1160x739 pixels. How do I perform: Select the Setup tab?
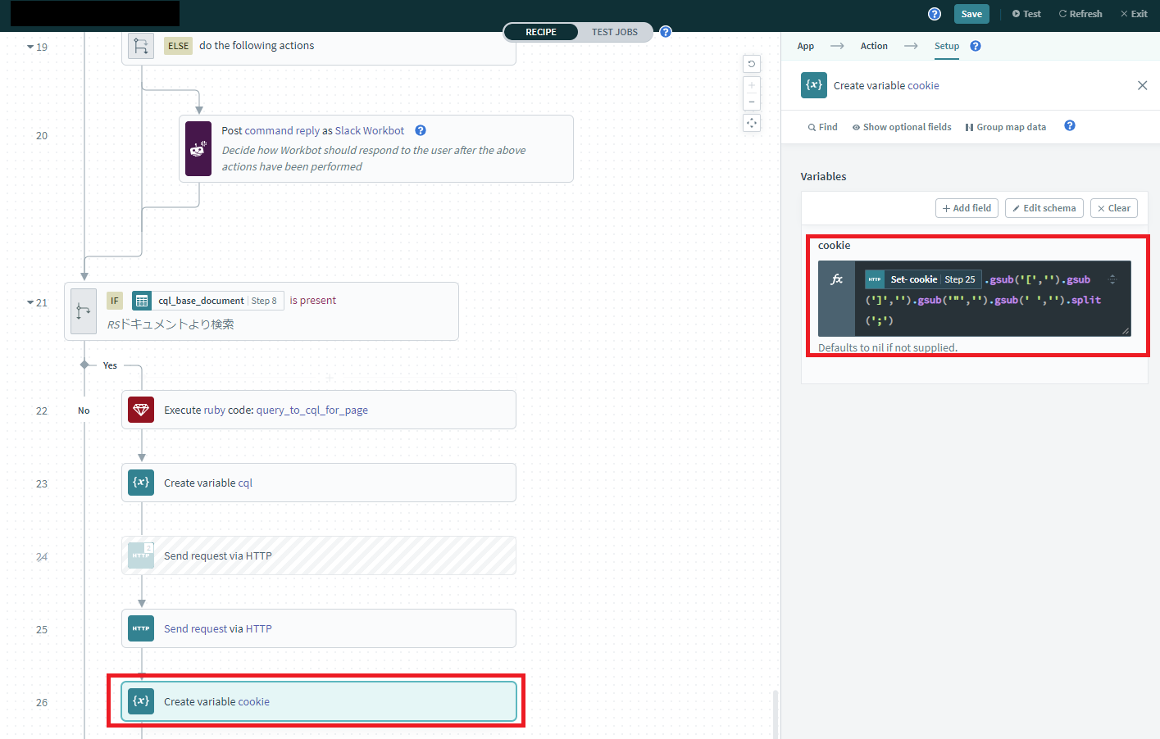[947, 46]
